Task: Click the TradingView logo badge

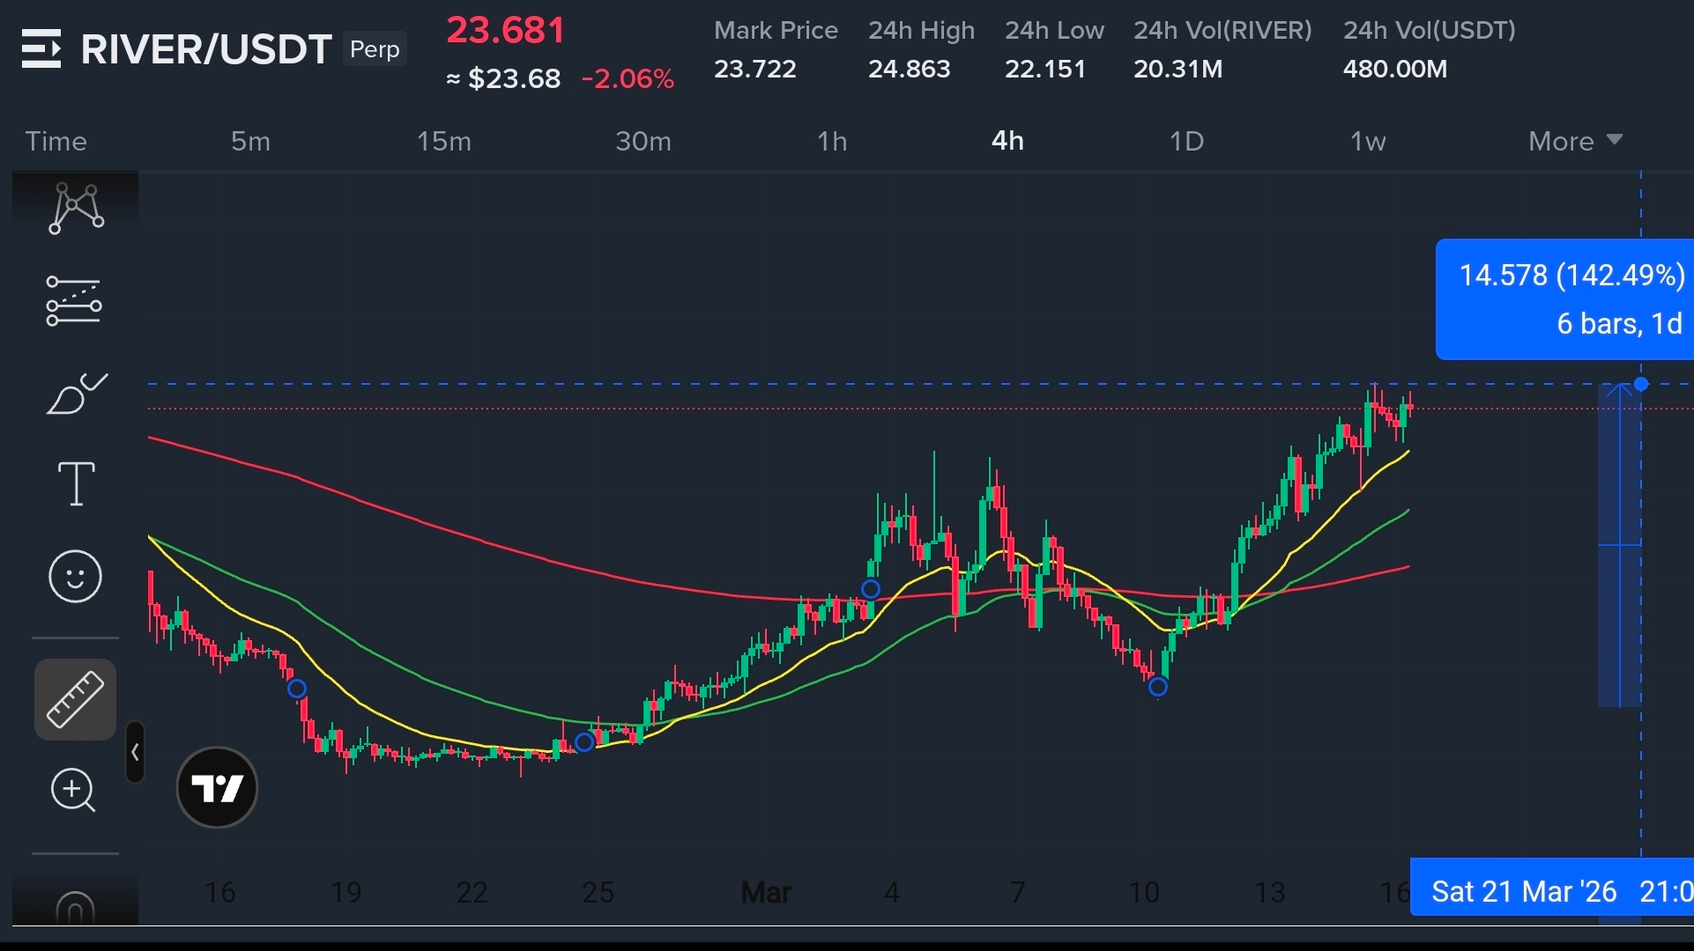Action: [217, 787]
